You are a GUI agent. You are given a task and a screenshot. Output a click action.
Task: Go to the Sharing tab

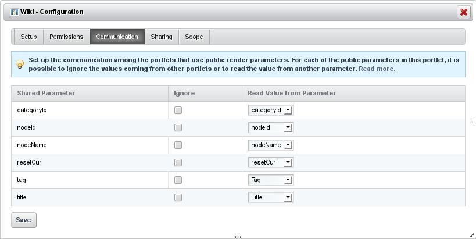pyautogui.click(x=162, y=37)
